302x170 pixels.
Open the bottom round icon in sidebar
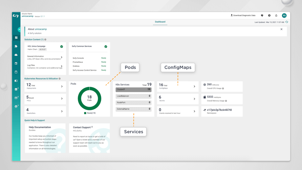pyautogui.click(x=16, y=106)
